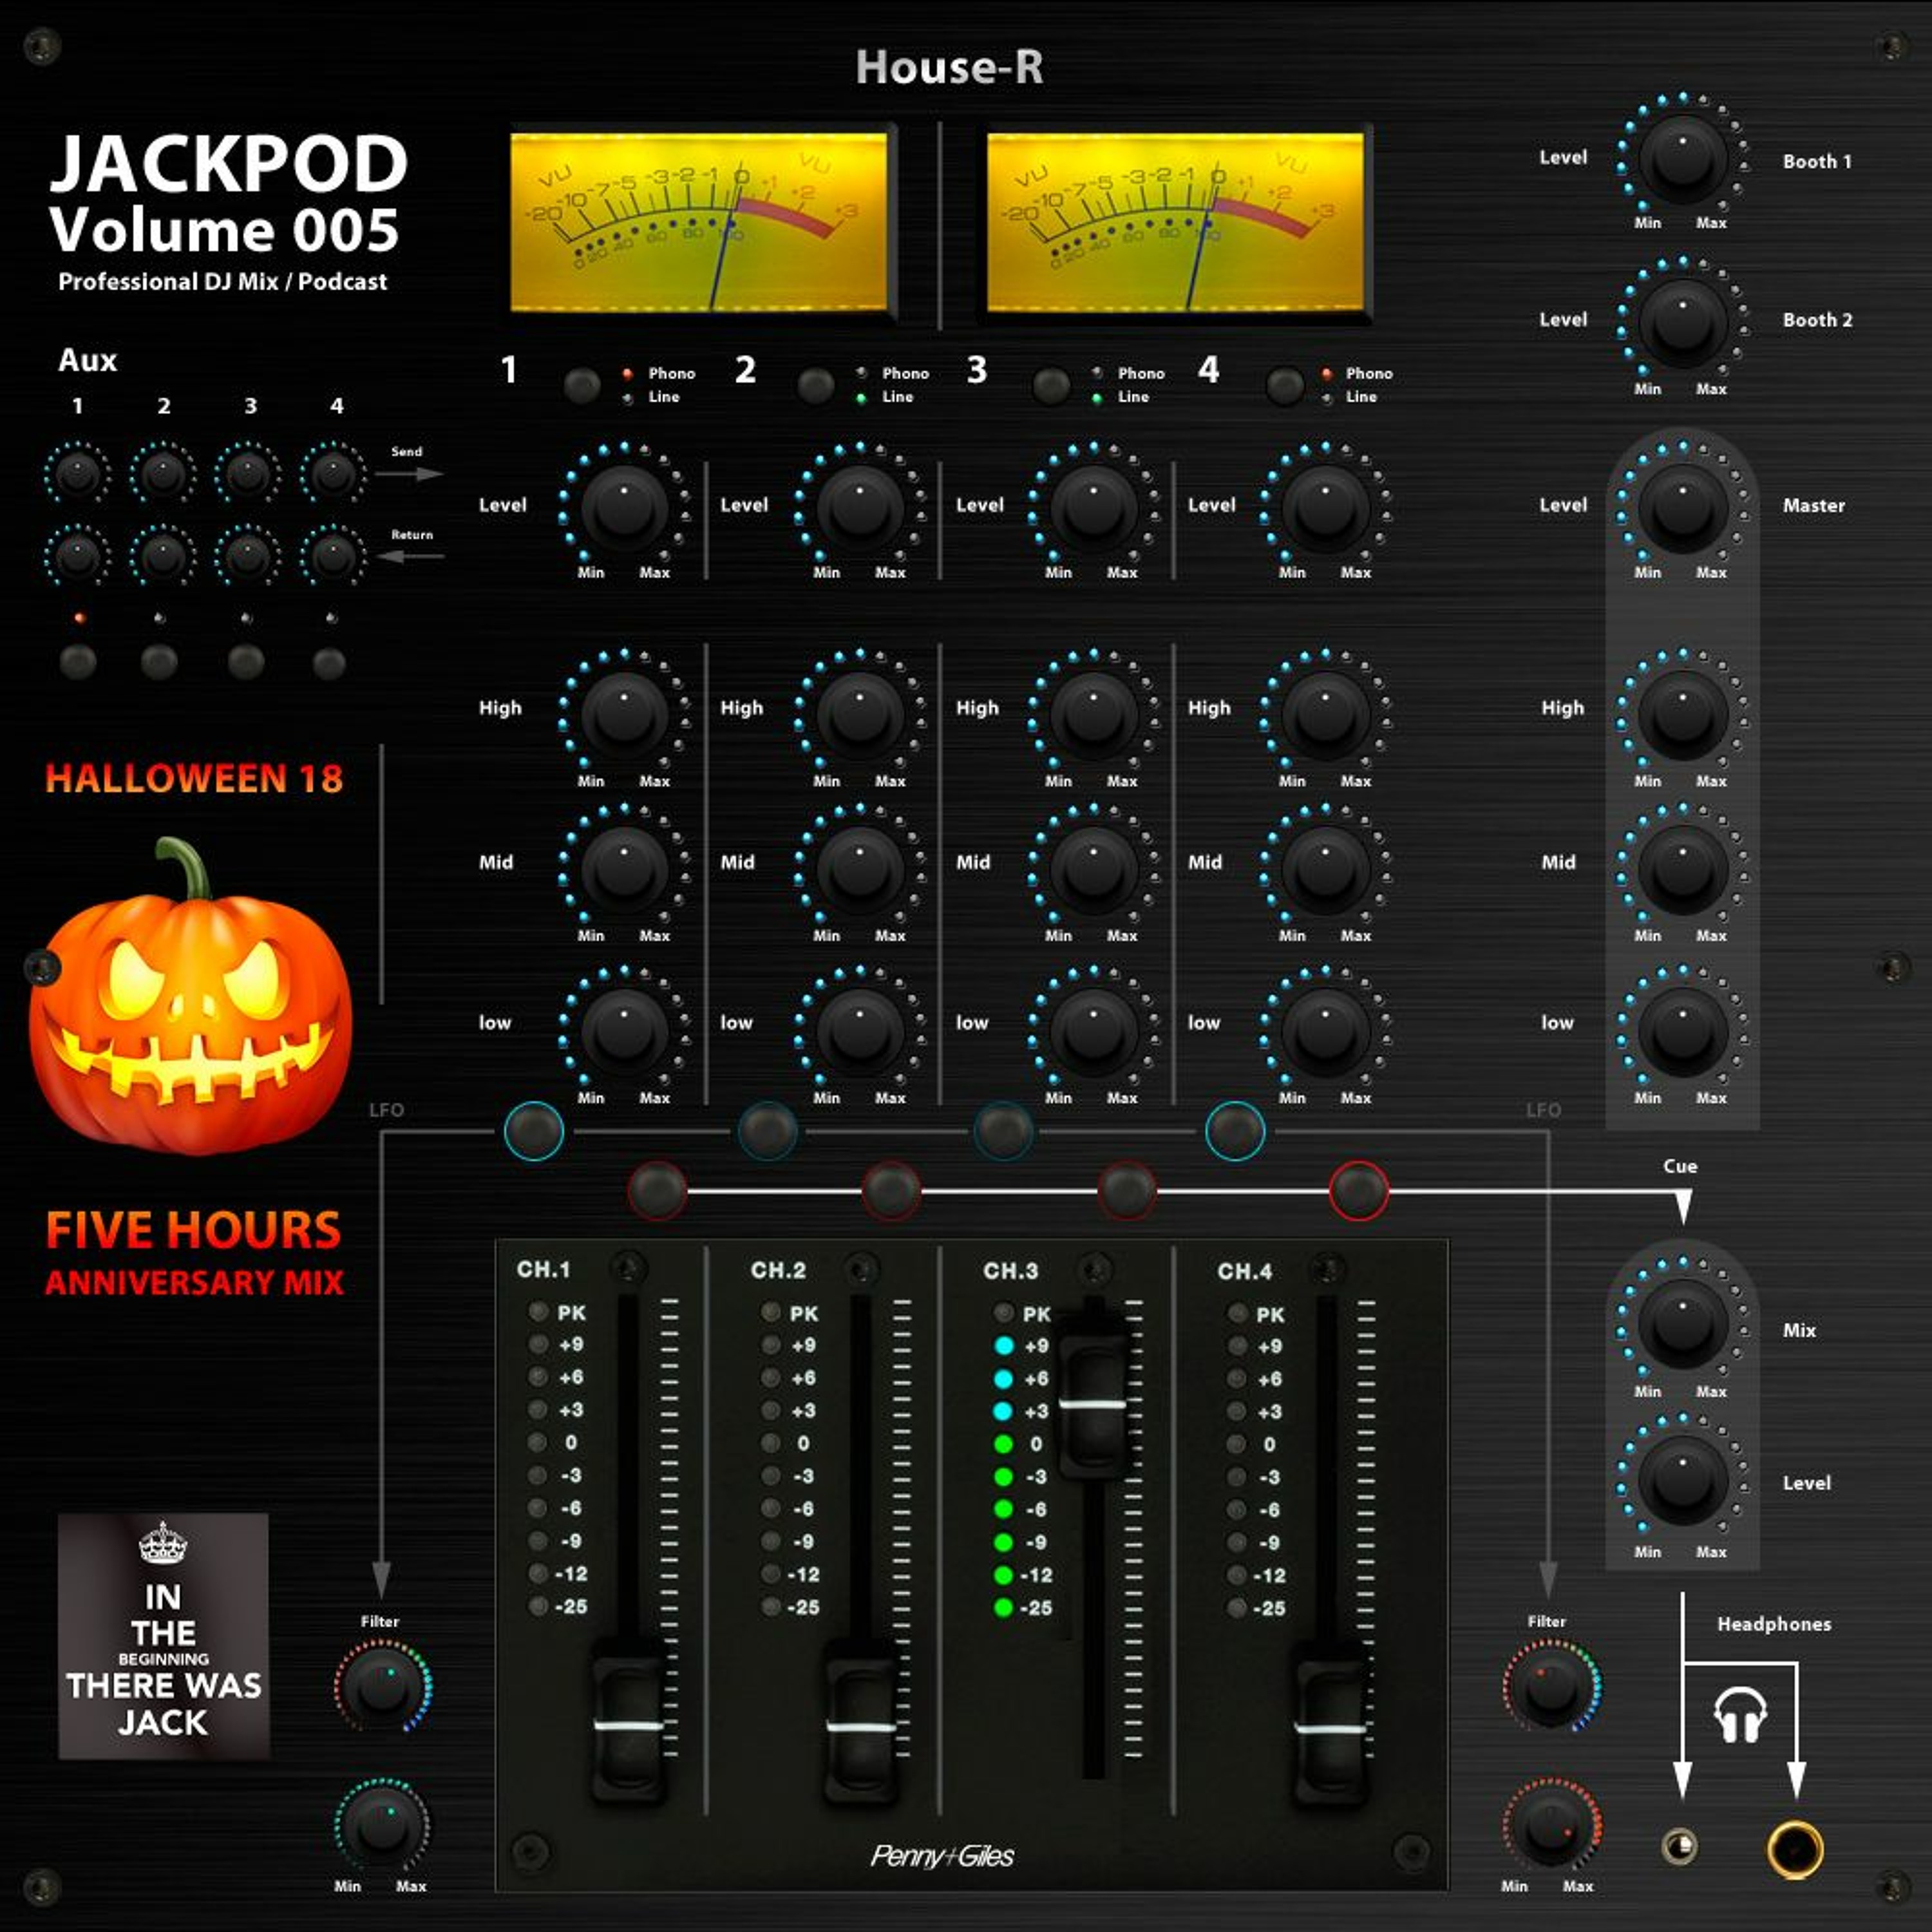Screen dimensions: 1932x1932
Task: Click the 'Penny+Giles' label
Action: (x=942, y=1857)
